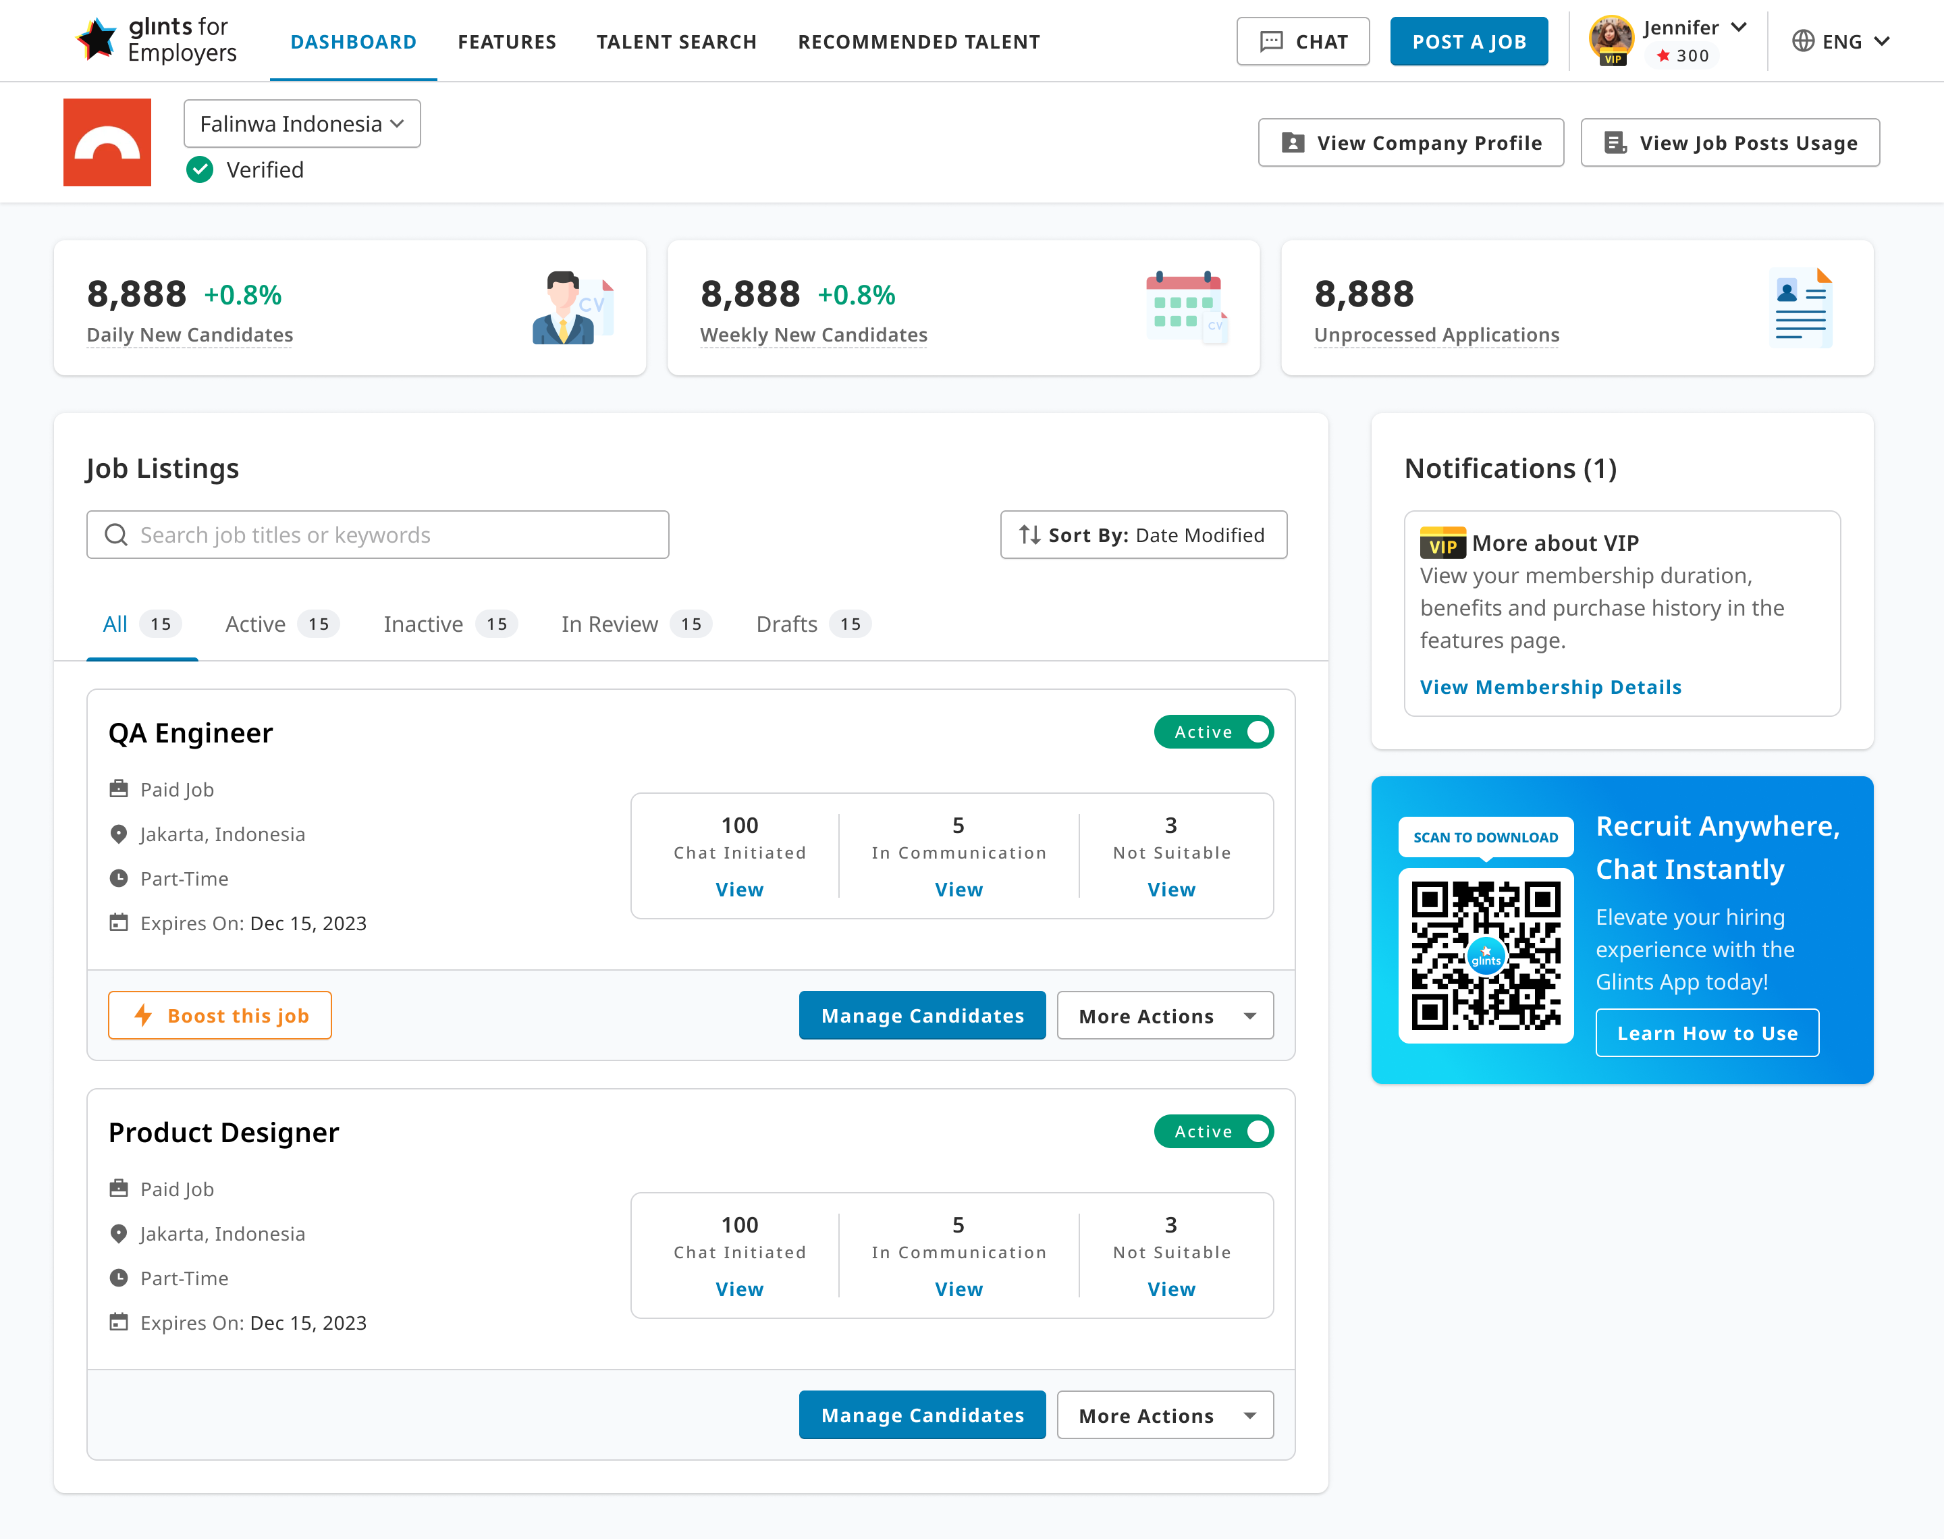
Task: Open View Membership Details link
Action: [x=1550, y=688]
